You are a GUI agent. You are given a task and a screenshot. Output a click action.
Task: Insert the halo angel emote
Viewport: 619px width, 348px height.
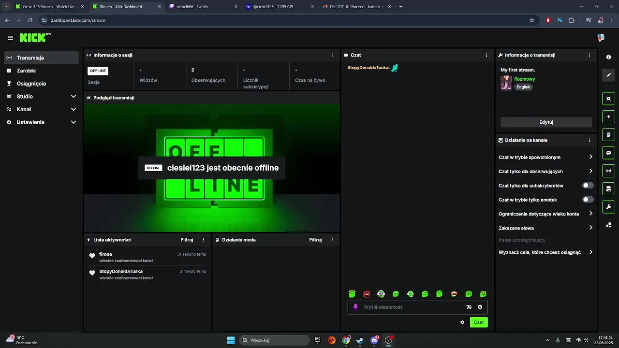pyautogui.click(x=352, y=294)
